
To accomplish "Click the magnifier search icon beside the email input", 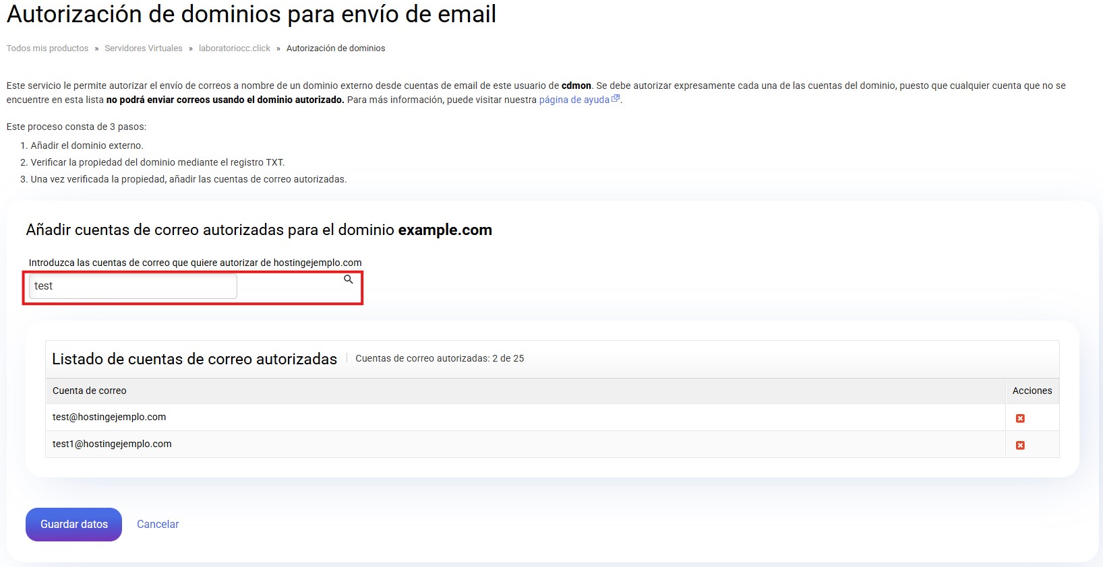I will pos(349,279).
